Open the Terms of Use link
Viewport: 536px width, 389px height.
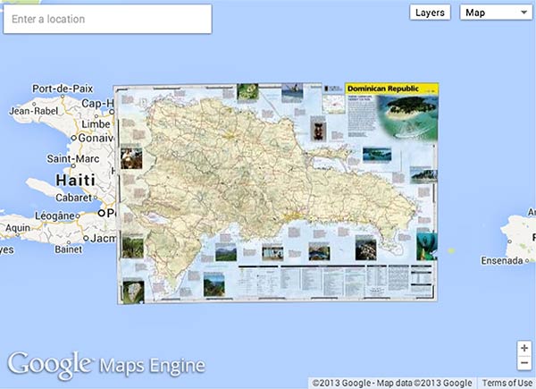(507, 383)
